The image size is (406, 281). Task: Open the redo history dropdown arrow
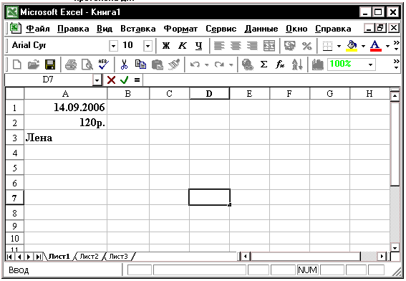point(231,65)
